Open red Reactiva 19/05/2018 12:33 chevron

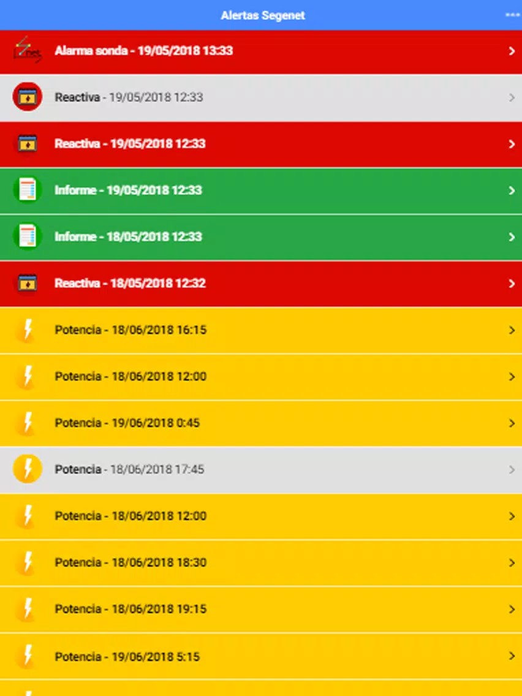(512, 144)
